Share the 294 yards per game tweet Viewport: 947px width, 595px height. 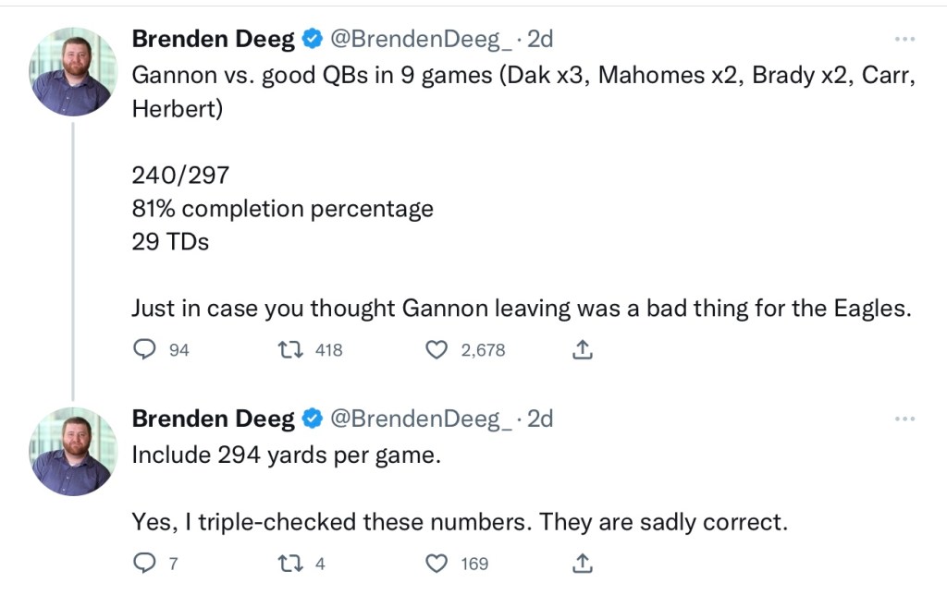(583, 563)
